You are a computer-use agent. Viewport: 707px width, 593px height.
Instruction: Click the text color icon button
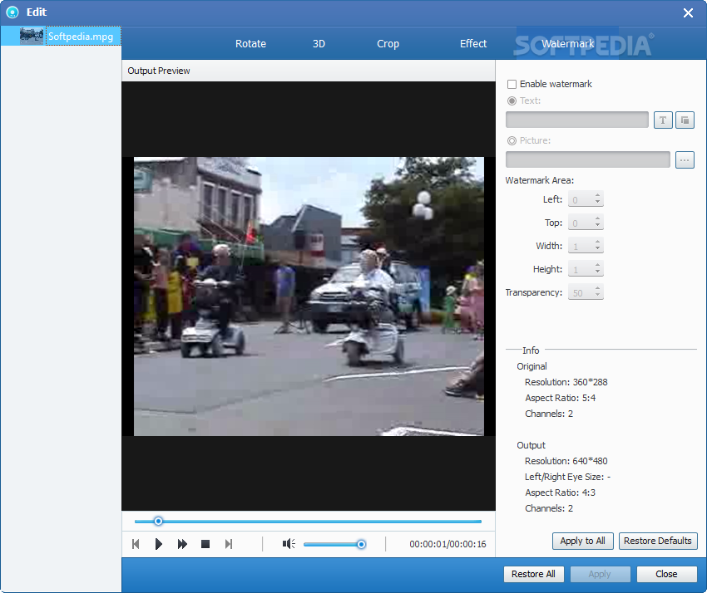point(685,120)
